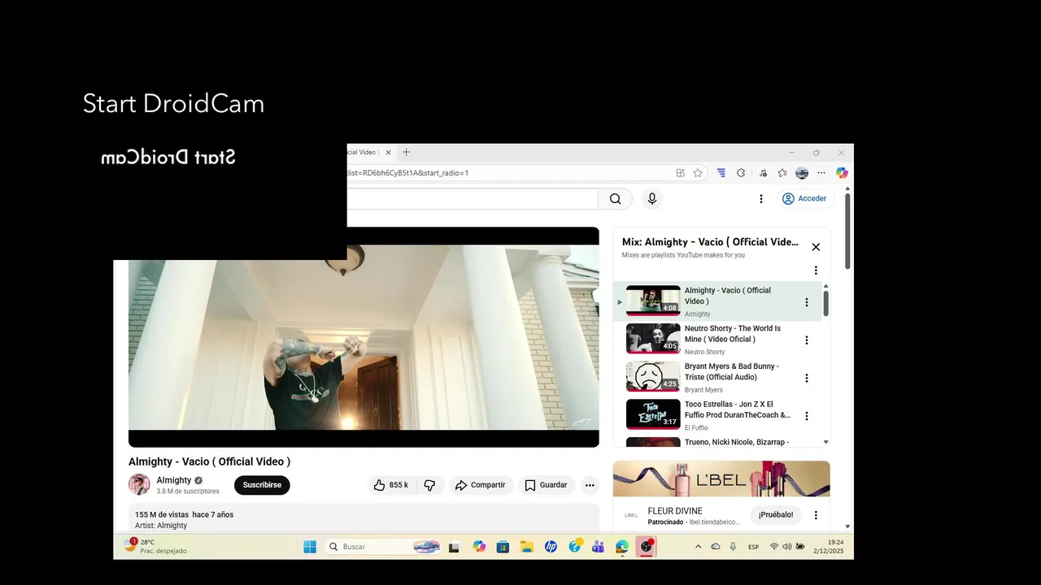The height and width of the screenshot is (585, 1041).
Task: Click the YouTube search input field
Action: pos(472,199)
